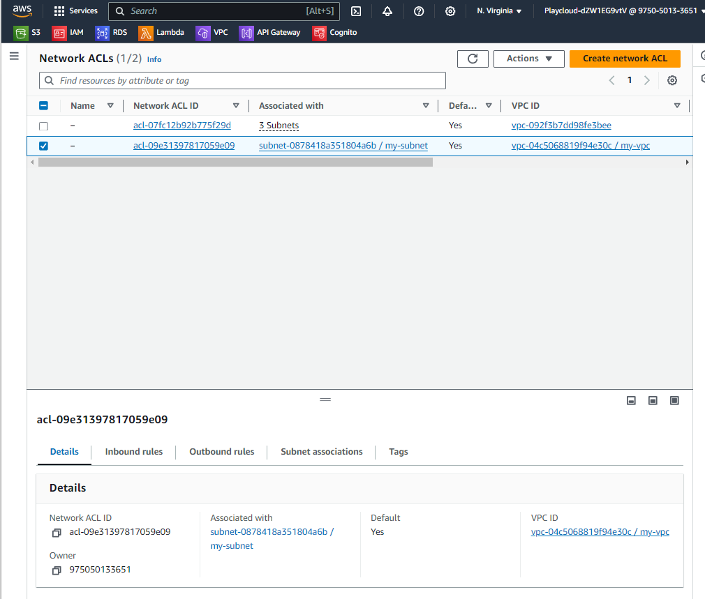Open the Actions dropdown
This screenshot has width=705, height=599.
[529, 59]
